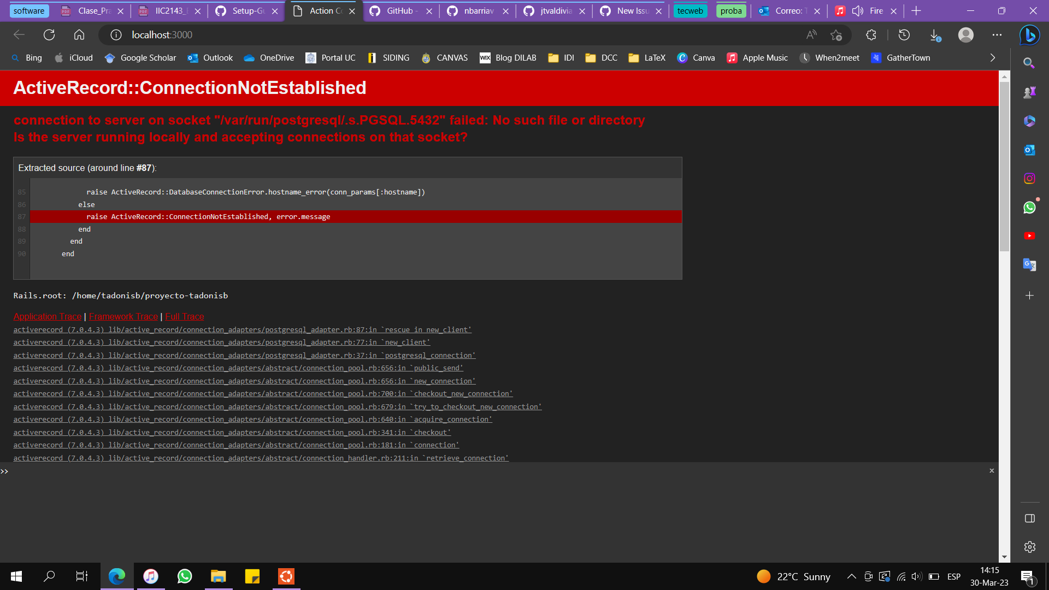The image size is (1049, 590).
Task: Open WhatsApp from the Edge sidebar
Action: coord(1029,208)
